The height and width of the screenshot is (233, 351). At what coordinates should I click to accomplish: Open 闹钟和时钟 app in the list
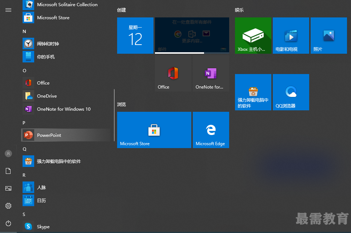[66, 44]
